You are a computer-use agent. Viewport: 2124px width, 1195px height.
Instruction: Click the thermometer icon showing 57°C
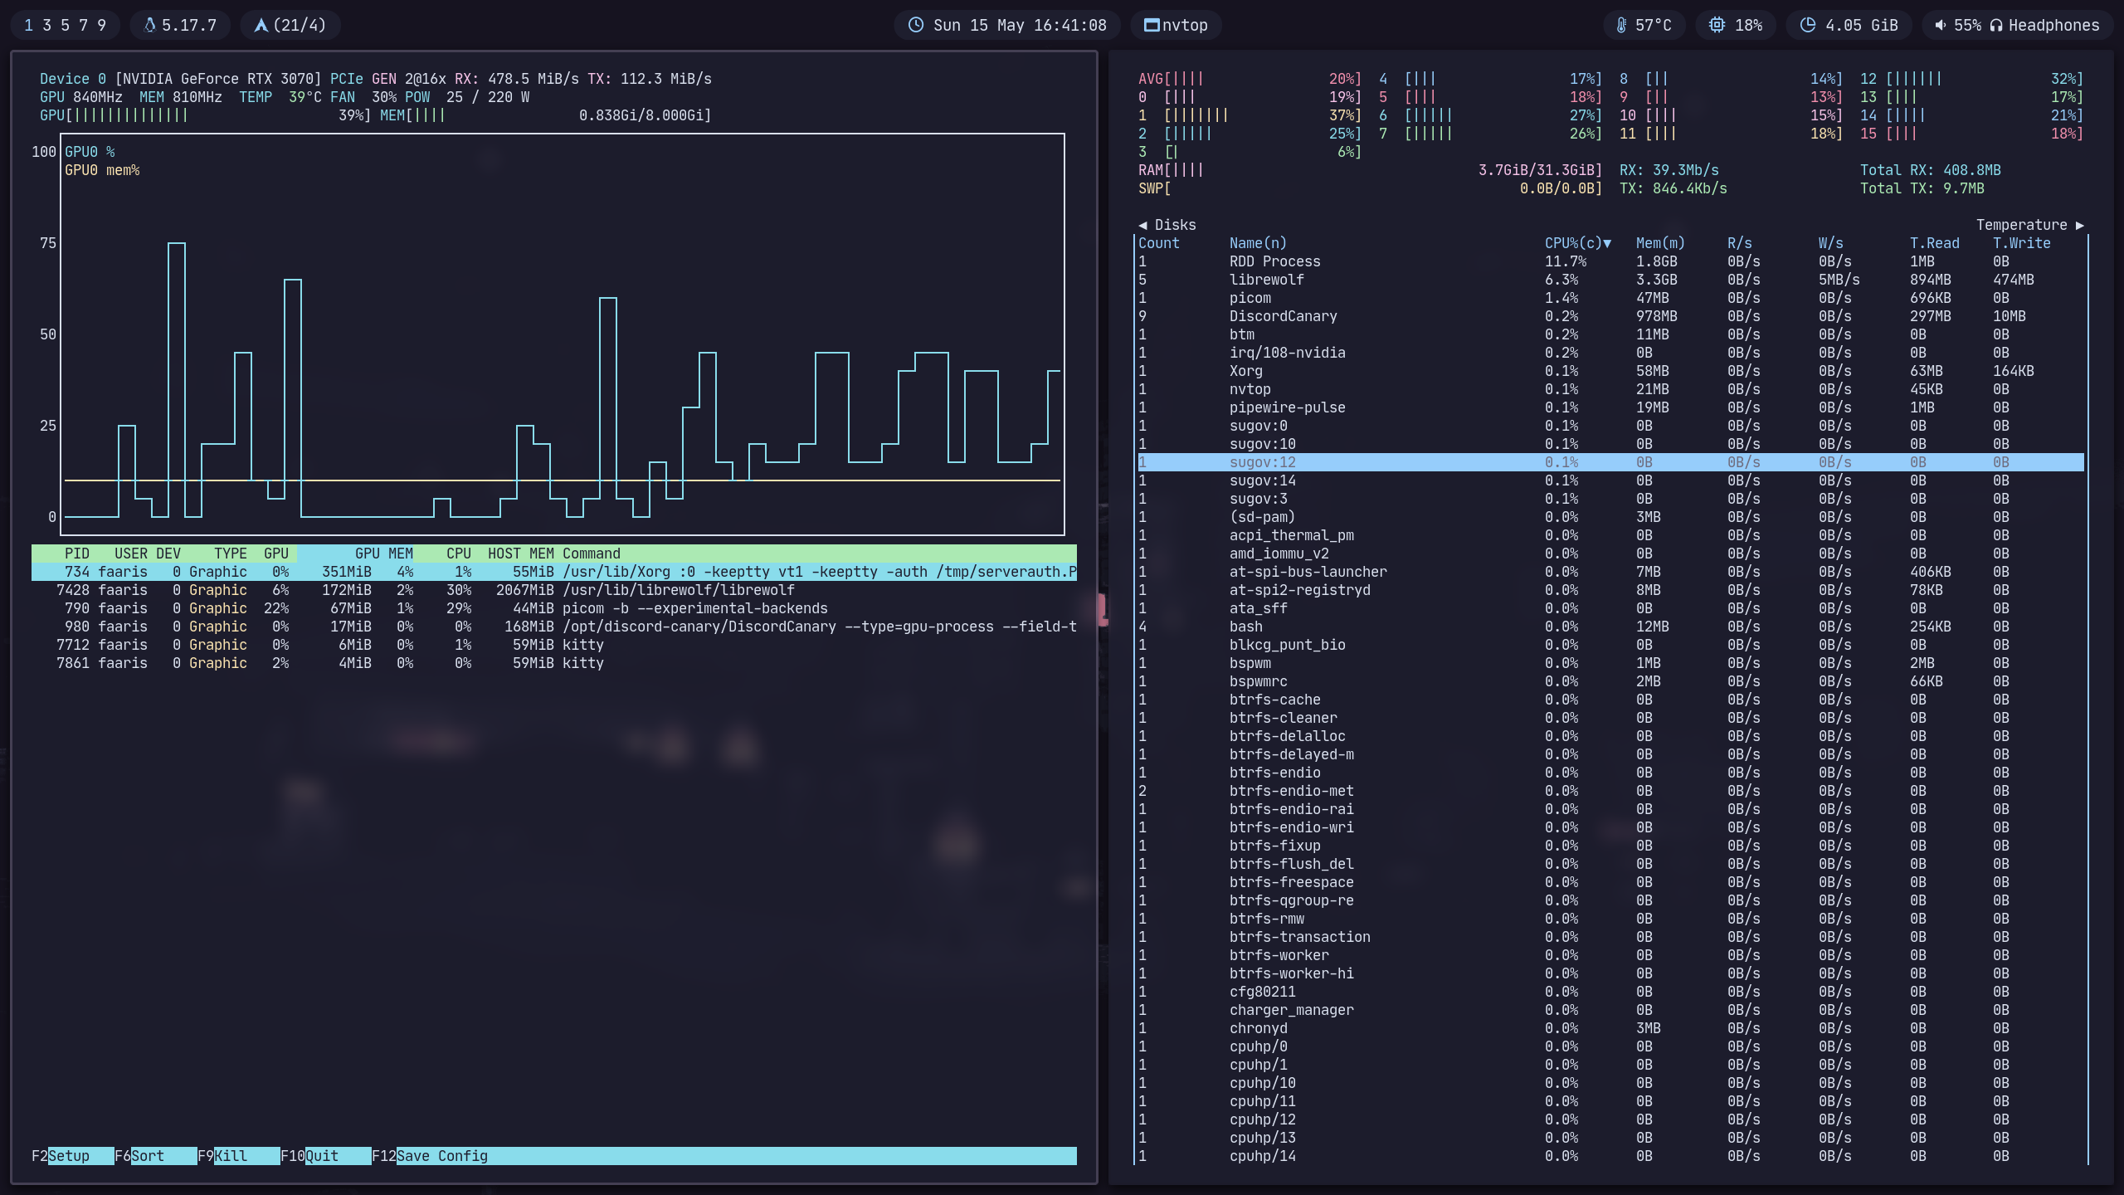(x=1622, y=25)
